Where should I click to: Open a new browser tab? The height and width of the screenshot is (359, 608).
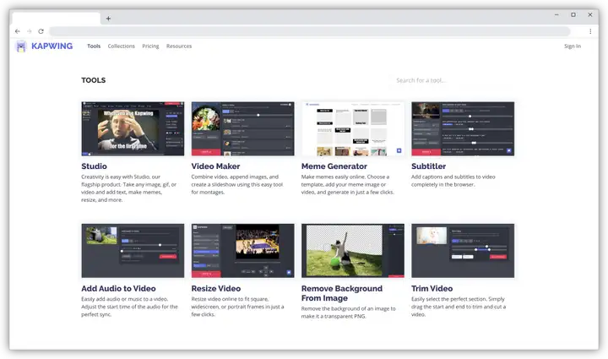[108, 19]
